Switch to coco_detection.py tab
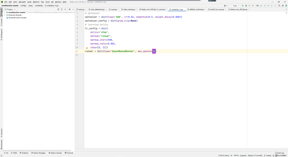The width and height of the screenshot is (288, 157). point(97,9)
